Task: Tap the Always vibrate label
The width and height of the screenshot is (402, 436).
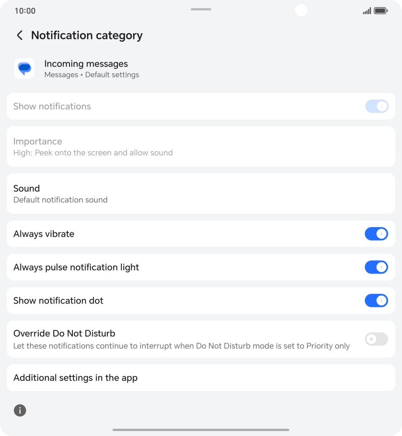Action: coord(44,234)
